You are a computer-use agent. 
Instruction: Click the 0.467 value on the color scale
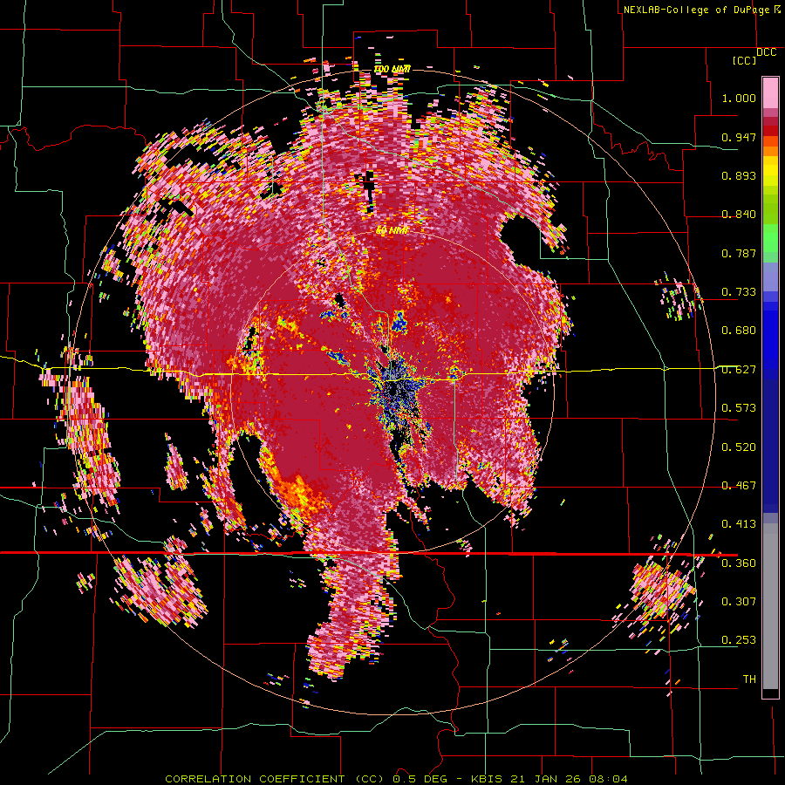point(739,486)
